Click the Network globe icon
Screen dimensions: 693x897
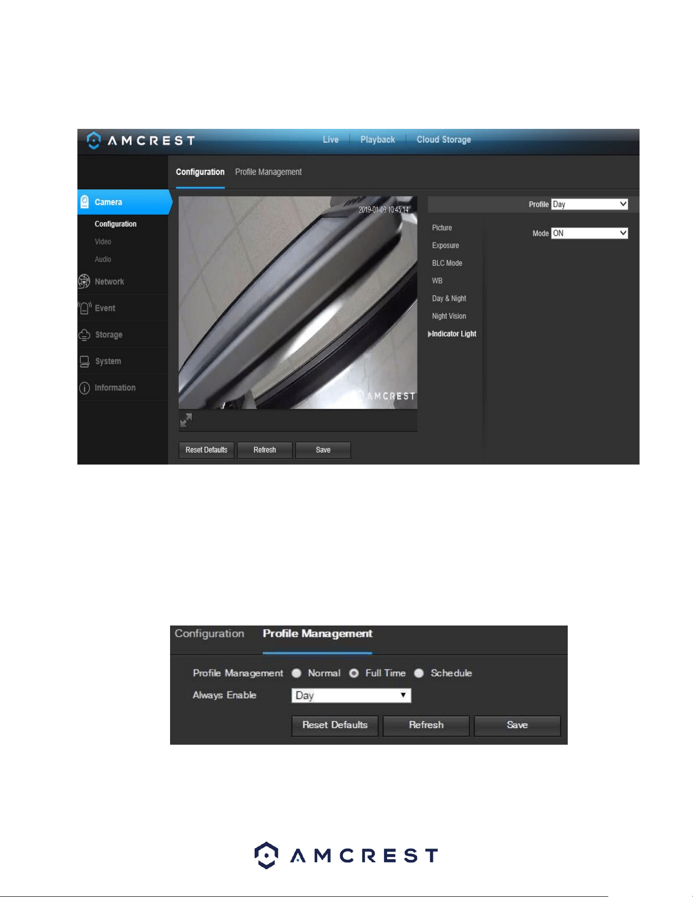tap(84, 281)
